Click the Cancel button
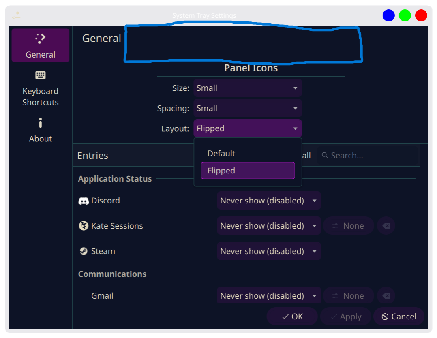The height and width of the screenshot is (338, 437). [399, 317]
